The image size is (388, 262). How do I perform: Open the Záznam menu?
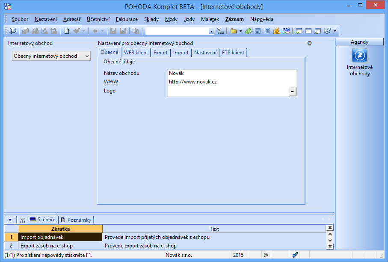[x=234, y=19]
